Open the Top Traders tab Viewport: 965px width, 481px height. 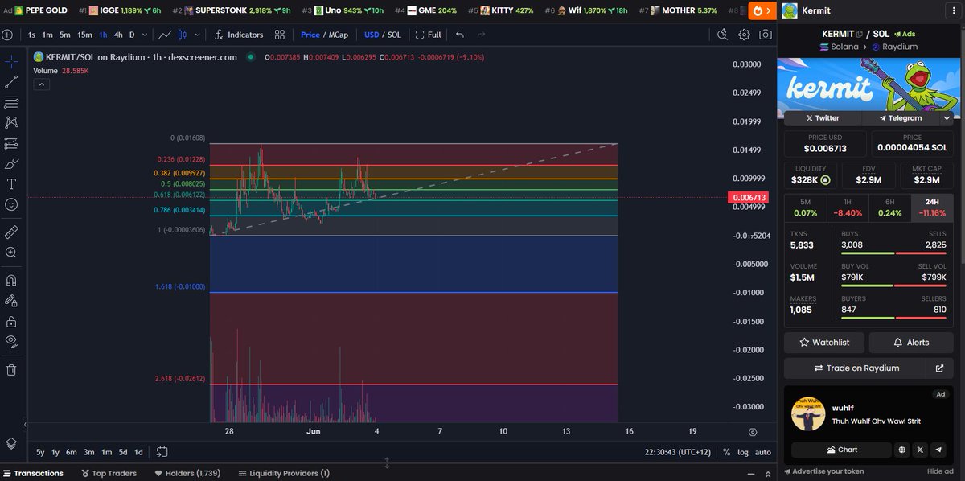click(110, 473)
